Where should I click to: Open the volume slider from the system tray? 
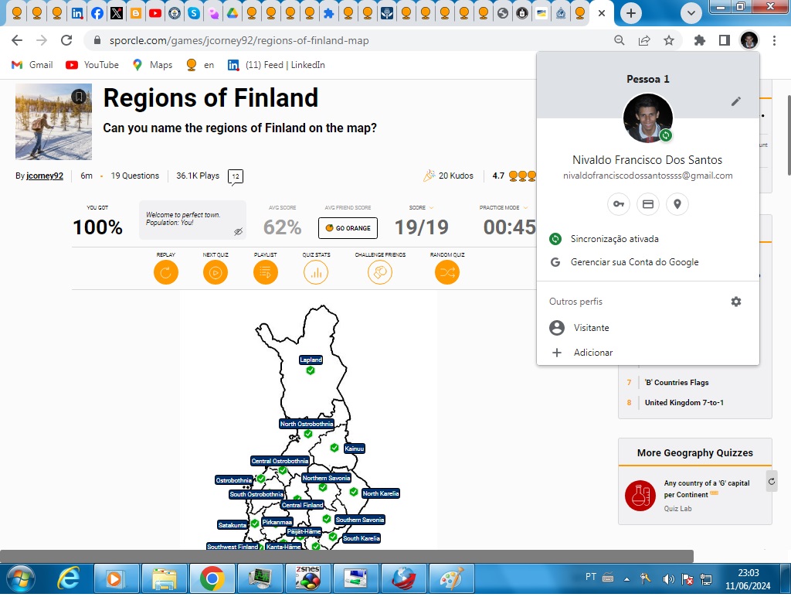tap(668, 578)
